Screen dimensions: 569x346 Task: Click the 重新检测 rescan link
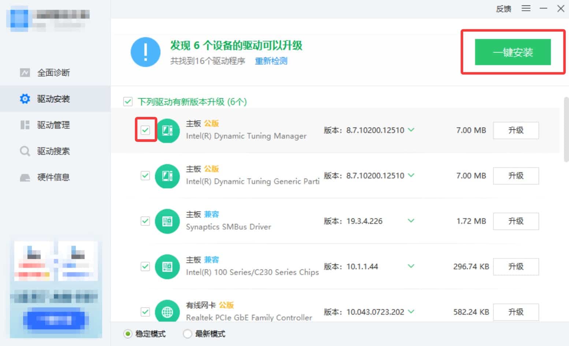(x=271, y=61)
